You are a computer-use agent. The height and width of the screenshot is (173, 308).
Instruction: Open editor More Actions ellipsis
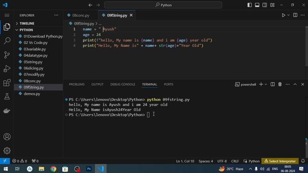[x=303, y=15]
